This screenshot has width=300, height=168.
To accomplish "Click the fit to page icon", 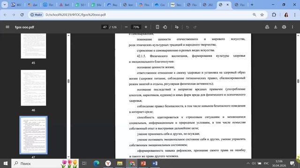I will tap(157, 27).
